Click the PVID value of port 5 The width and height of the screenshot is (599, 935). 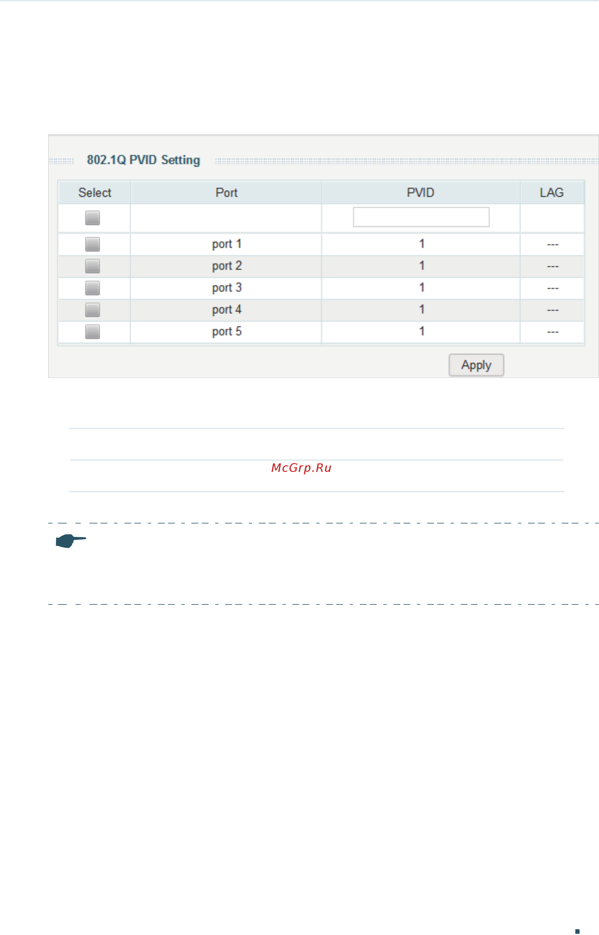tap(421, 331)
